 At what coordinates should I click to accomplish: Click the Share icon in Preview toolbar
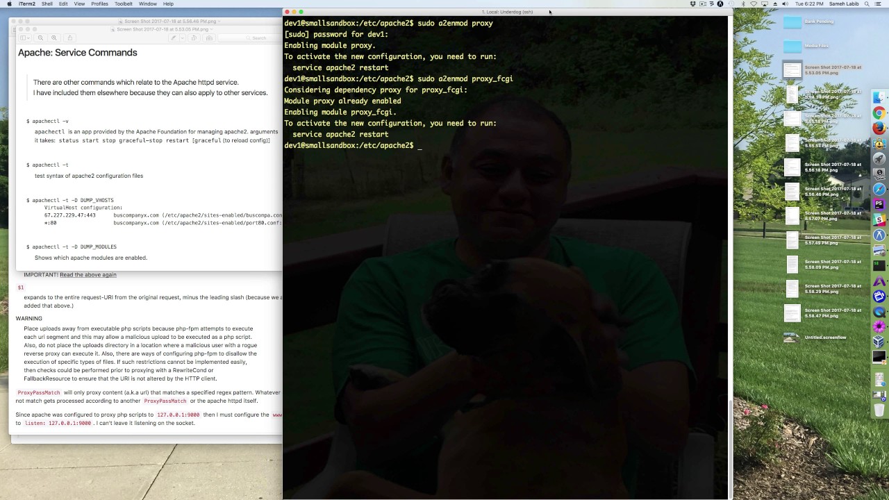click(x=70, y=37)
